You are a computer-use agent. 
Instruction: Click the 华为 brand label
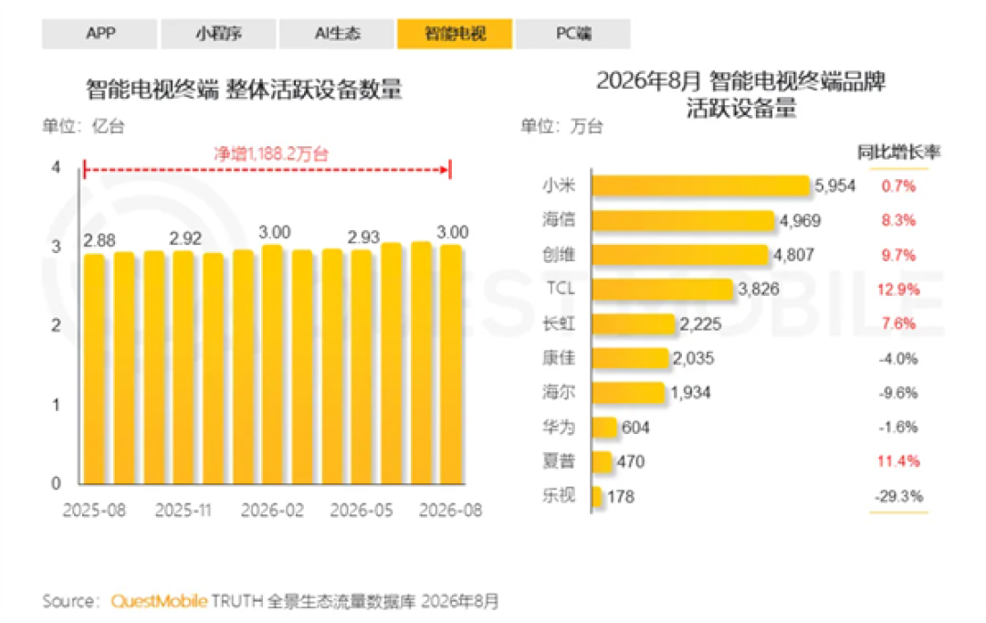[x=559, y=428]
